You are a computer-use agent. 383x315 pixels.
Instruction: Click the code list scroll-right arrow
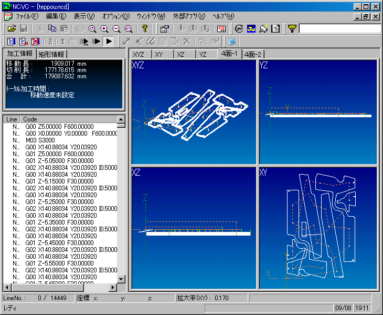113,287
